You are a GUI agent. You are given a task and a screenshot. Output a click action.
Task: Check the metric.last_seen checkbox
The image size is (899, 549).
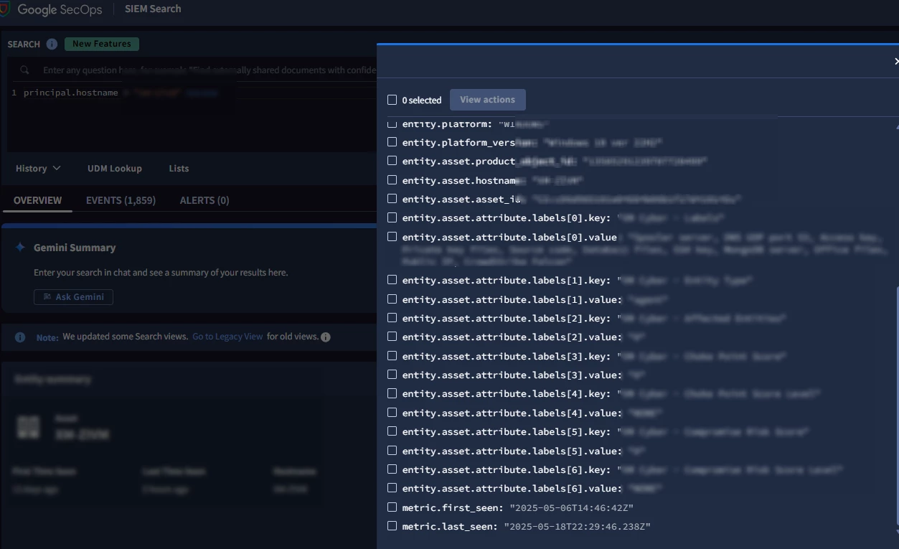point(392,526)
